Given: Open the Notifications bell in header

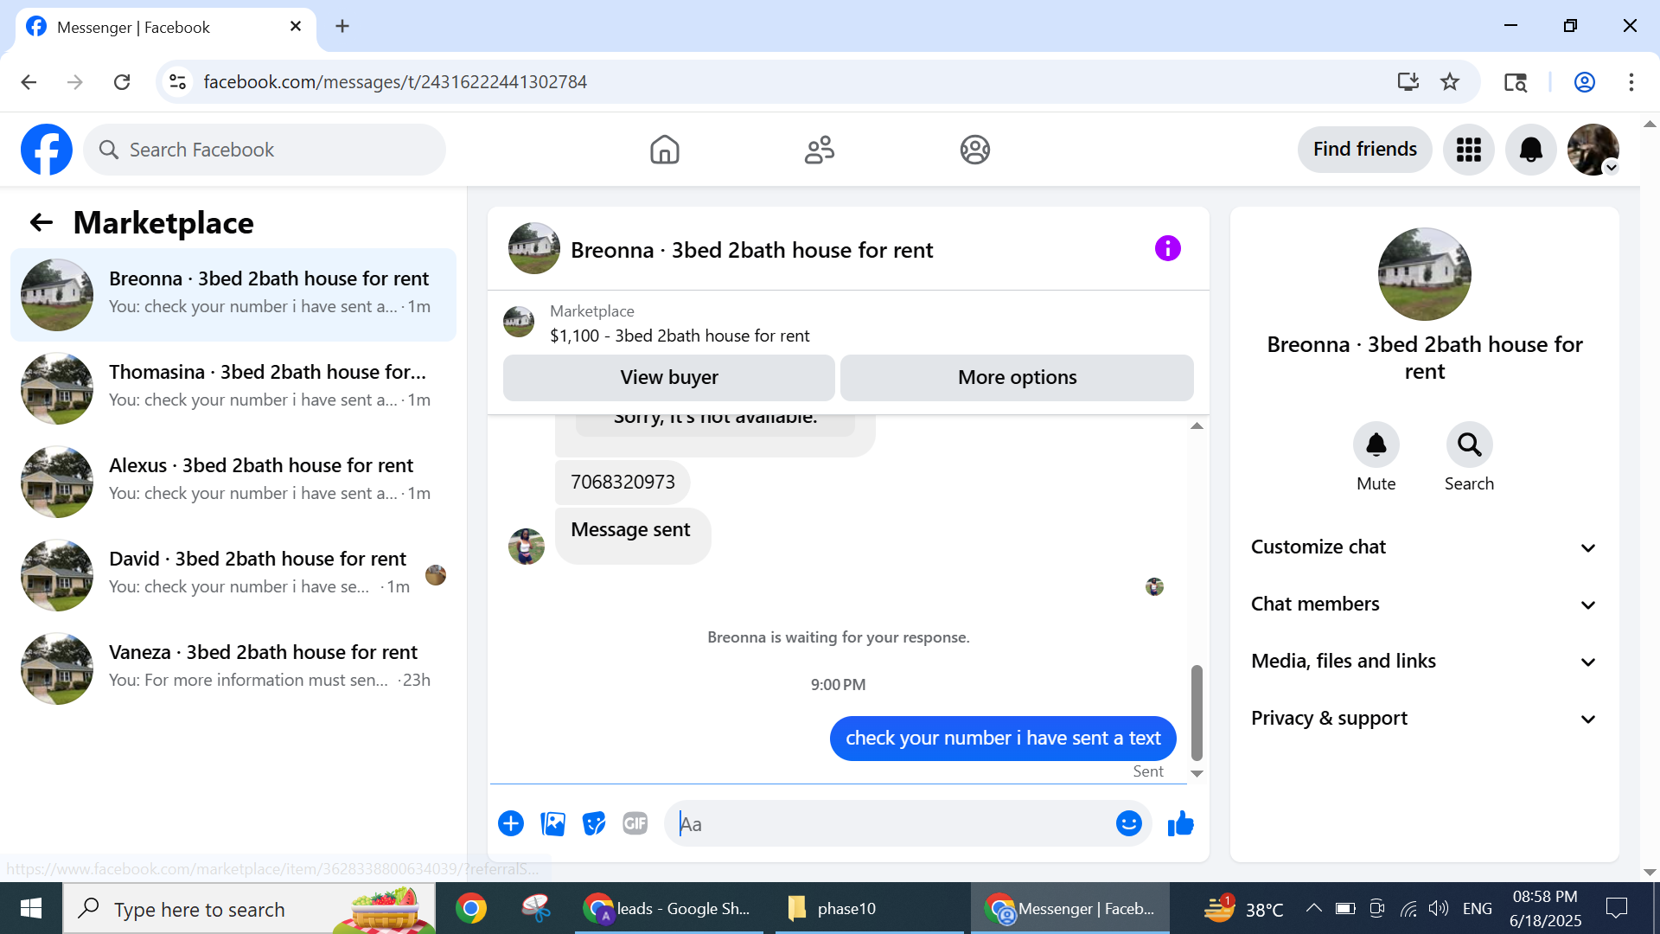Looking at the screenshot, I should 1530,150.
